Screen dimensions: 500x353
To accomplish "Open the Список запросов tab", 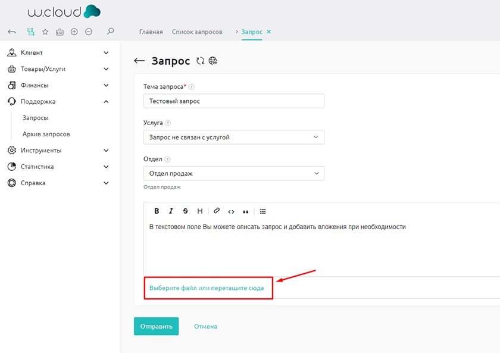I will point(197,32).
